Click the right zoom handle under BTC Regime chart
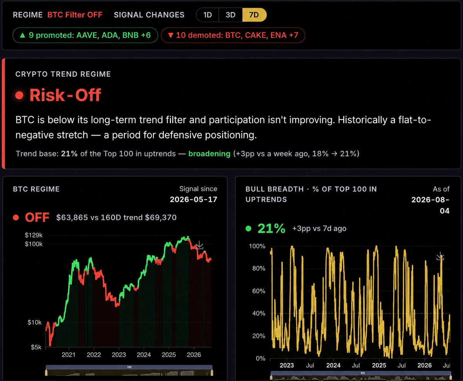The height and width of the screenshot is (381, 463). click(x=212, y=373)
